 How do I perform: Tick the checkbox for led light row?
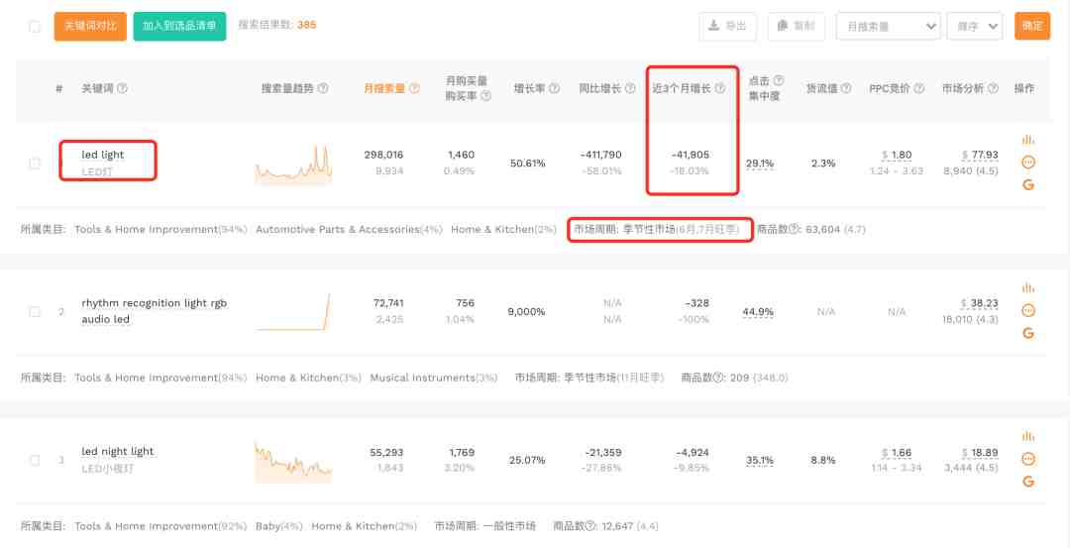(34, 164)
